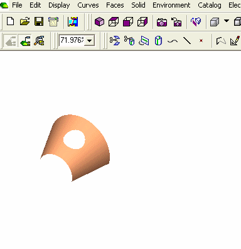This screenshot has width=241, height=249.
Task: Open the Solid menu
Action: 138,5
